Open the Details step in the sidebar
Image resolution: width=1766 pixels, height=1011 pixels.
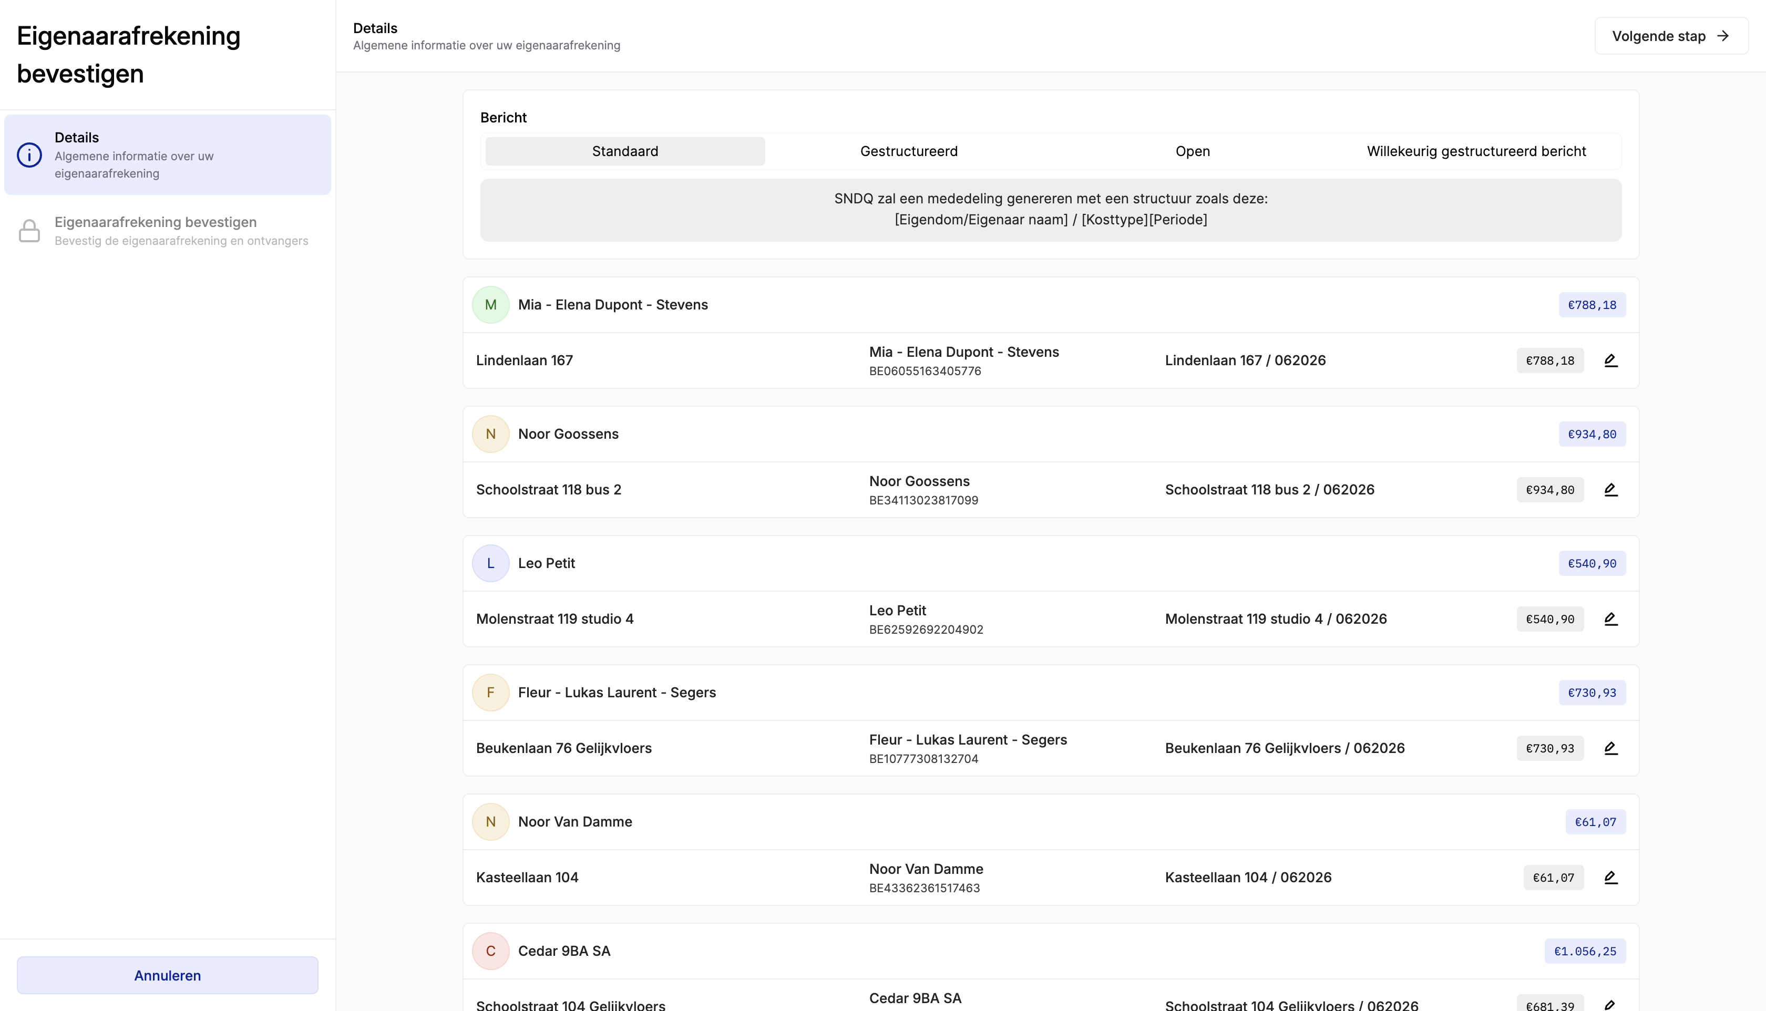point(167,155)
